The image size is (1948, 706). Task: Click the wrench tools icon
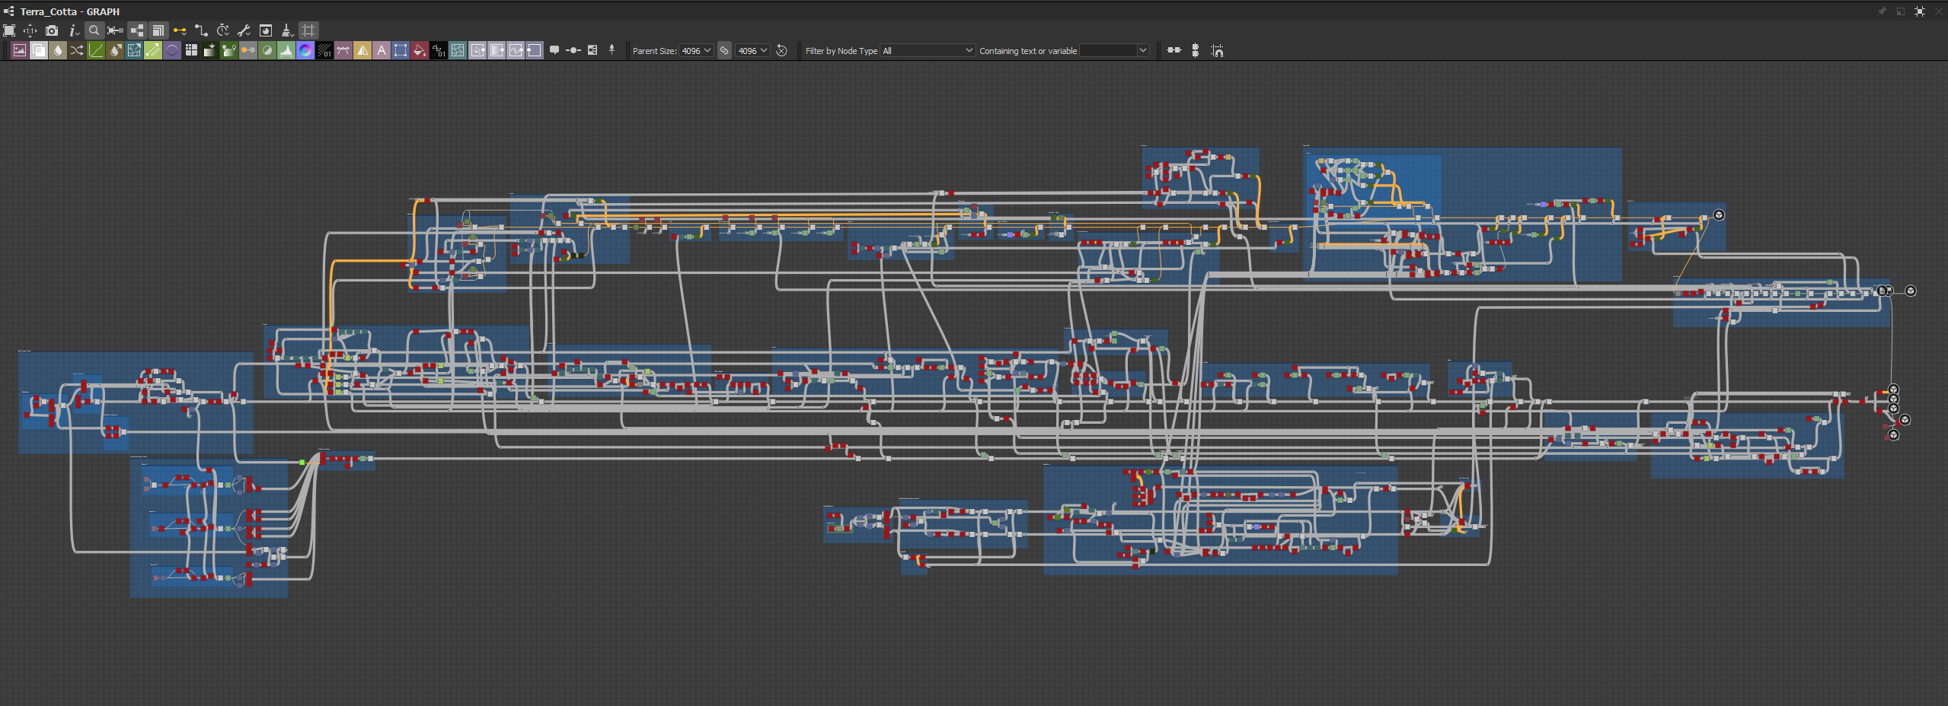(x=244, y=30)
